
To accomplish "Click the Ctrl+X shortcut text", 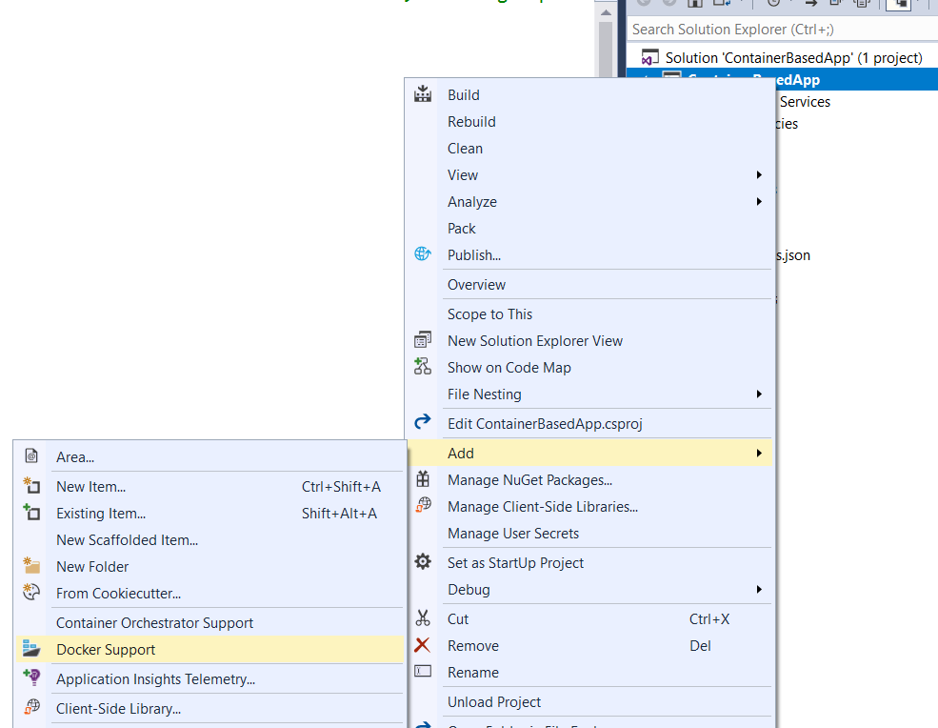I will pos(708,619).
